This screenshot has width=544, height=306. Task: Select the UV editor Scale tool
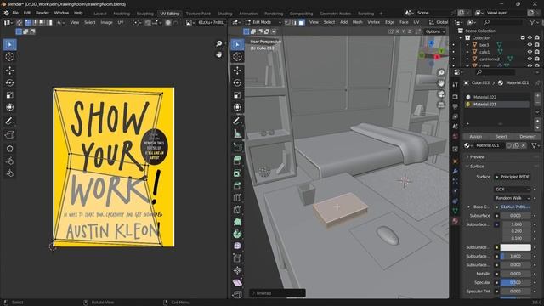(x=9, y=95)
